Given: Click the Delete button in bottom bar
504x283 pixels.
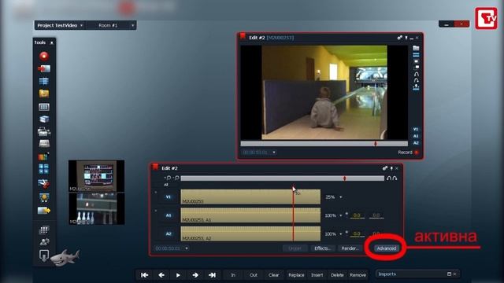Looking at the screenshot, I should tap(337, 275).
